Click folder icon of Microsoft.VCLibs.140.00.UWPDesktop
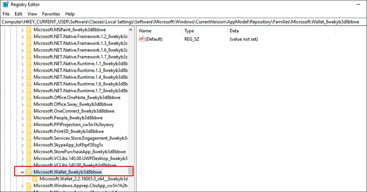Screen dimensions: 367x192 click(x=29, y=159)
